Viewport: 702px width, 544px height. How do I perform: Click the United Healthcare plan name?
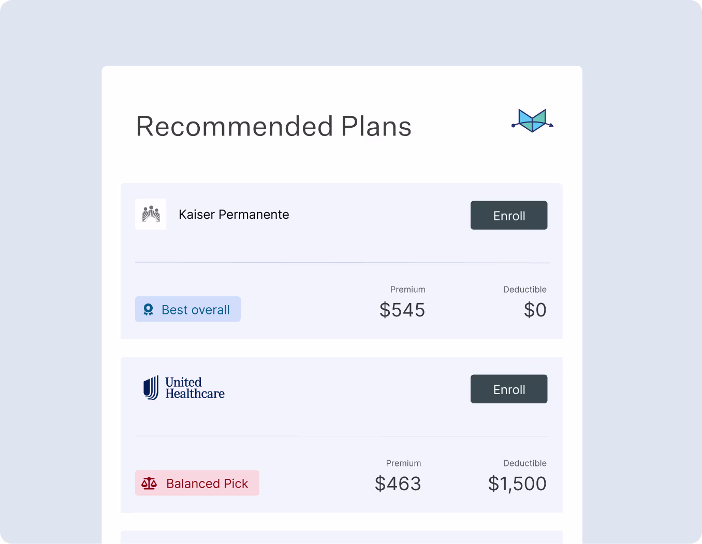tap(194, 388)
